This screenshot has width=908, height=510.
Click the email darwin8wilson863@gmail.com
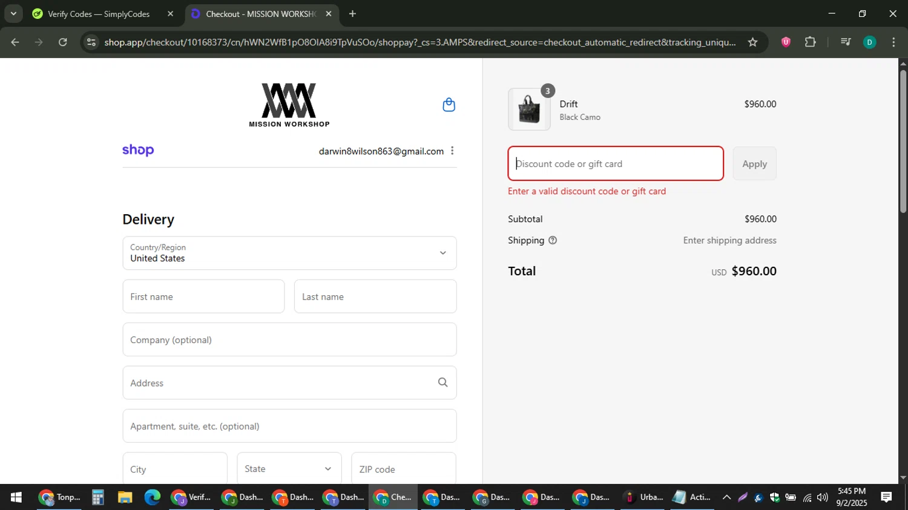click(381, 151)
